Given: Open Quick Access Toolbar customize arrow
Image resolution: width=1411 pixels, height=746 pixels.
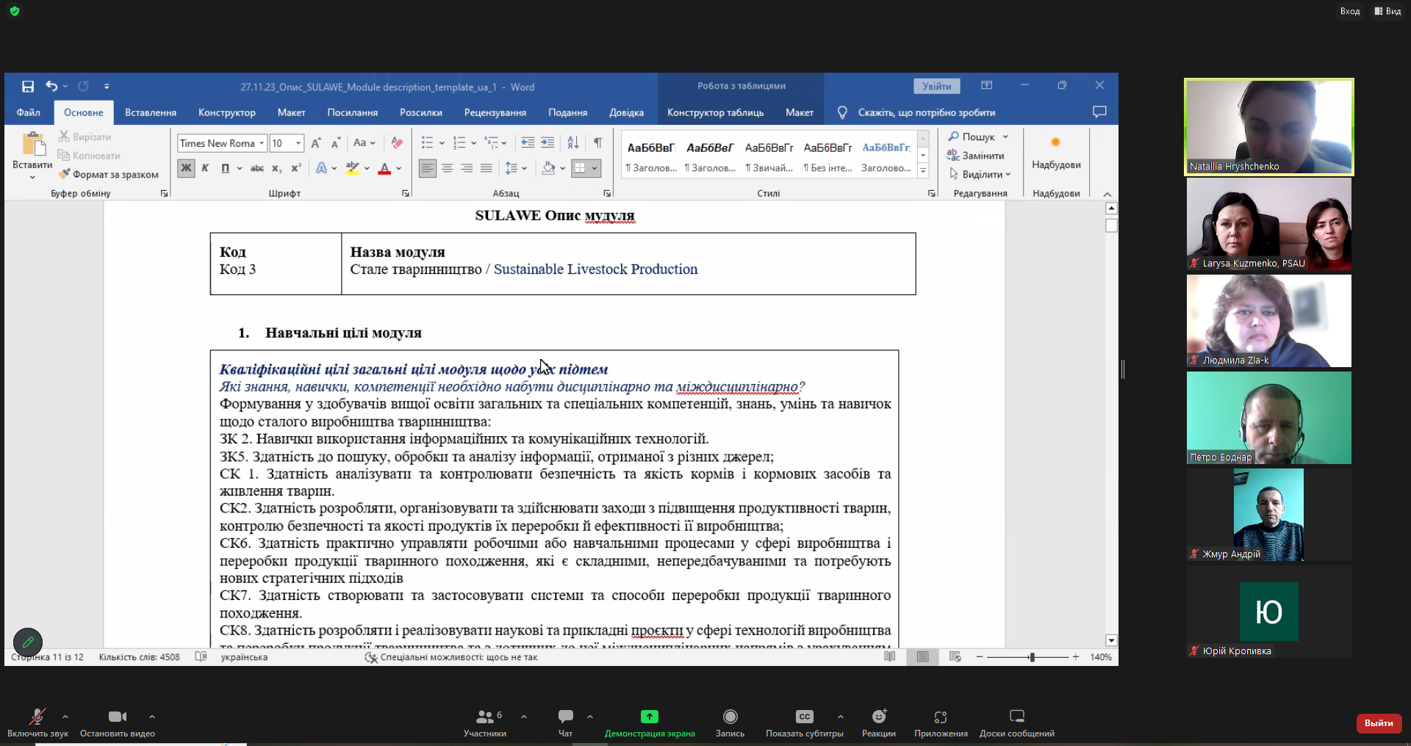Looking at the screenshot, I should (x=107, y=87).
